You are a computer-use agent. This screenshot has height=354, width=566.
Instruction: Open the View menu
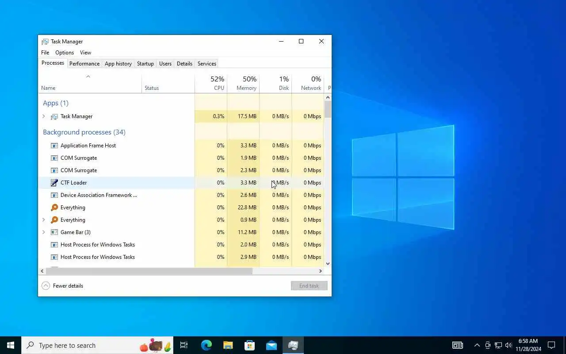pos(85,53)
